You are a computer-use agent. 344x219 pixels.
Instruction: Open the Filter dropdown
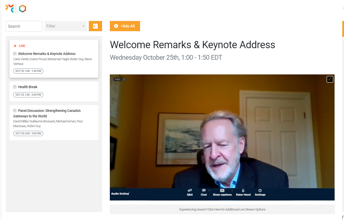[66, 26]
